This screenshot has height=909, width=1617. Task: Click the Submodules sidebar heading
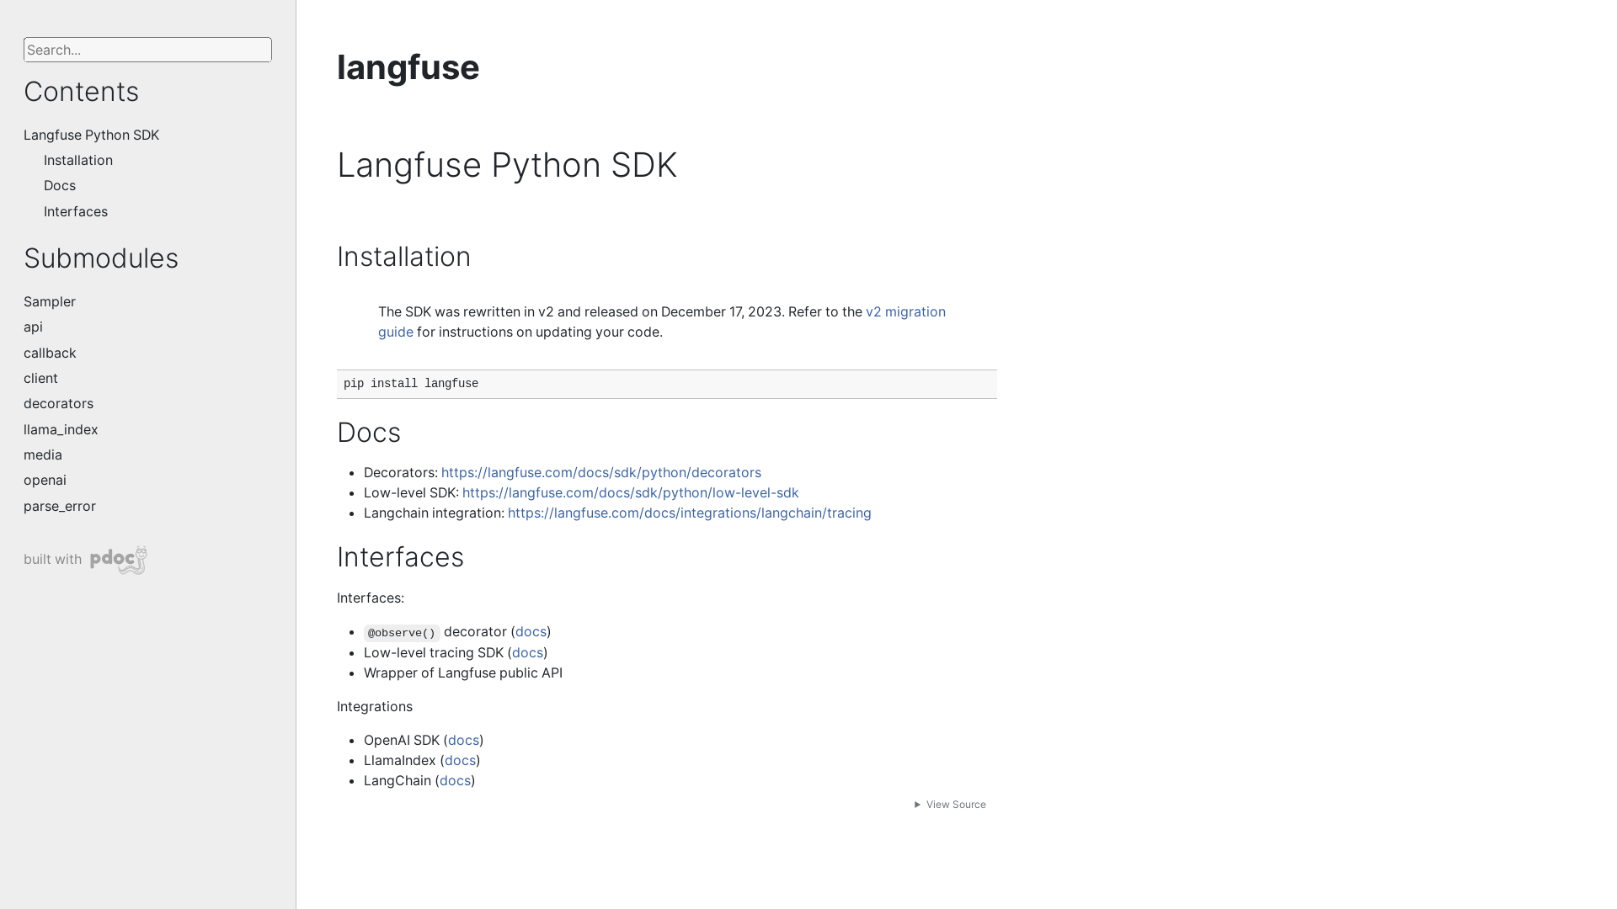point(101,258)
